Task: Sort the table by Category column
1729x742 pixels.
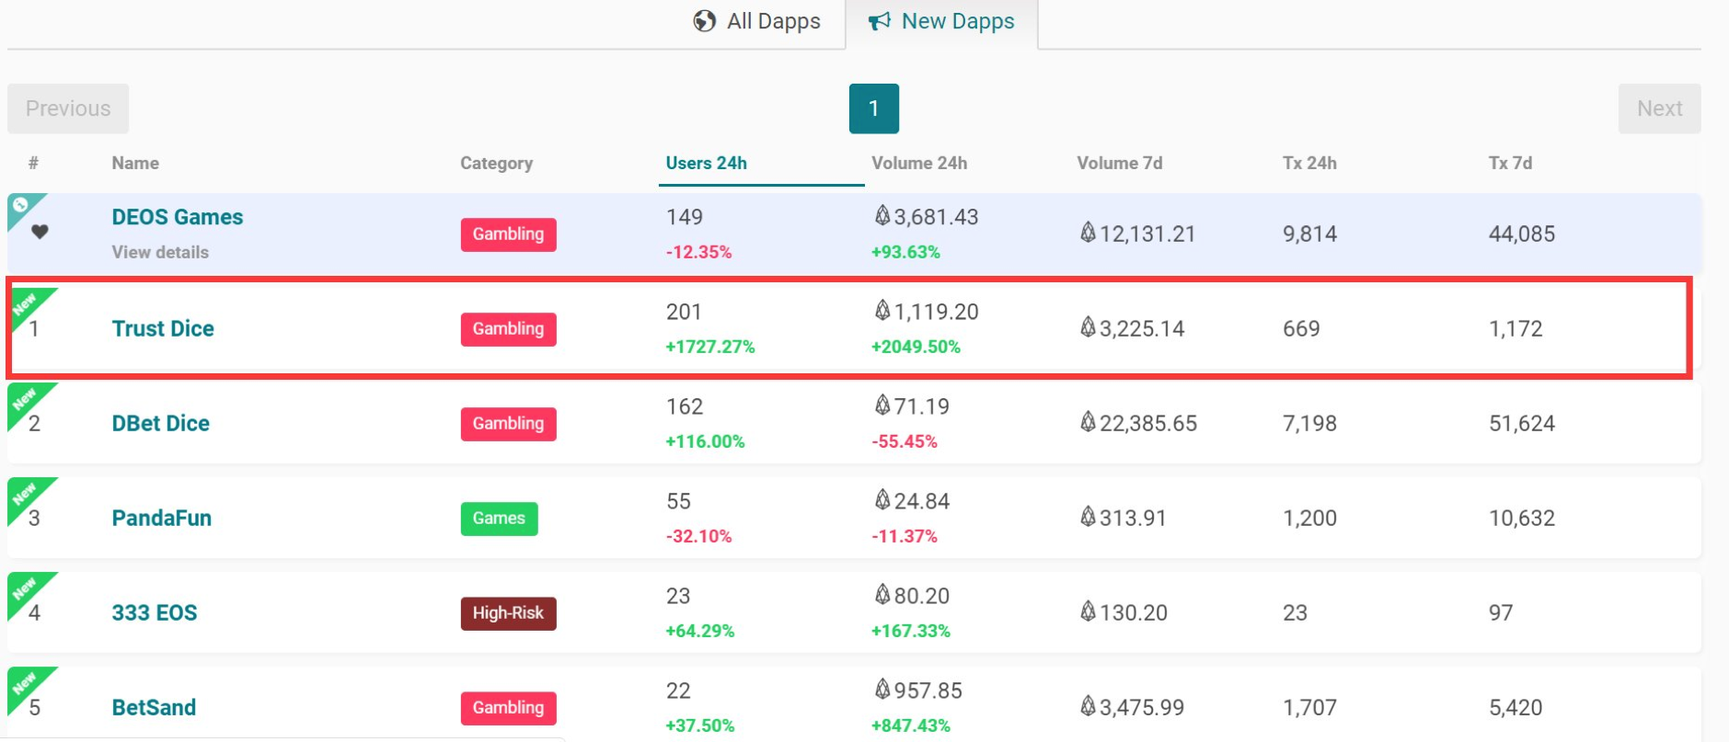Action: tap(496, 163)
